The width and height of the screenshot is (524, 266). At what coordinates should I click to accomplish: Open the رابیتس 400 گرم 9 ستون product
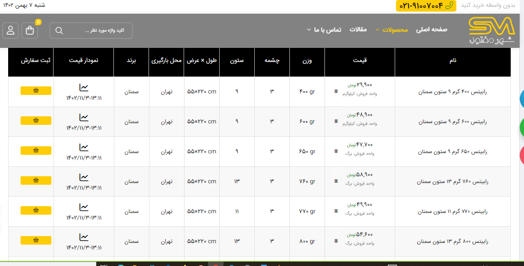(x=452, y=92)
